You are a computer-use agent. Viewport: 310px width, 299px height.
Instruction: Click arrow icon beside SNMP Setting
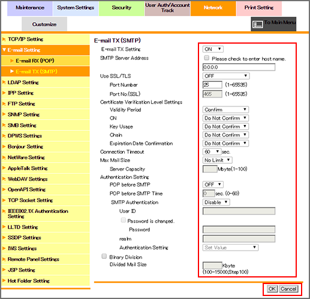(4, 114)
